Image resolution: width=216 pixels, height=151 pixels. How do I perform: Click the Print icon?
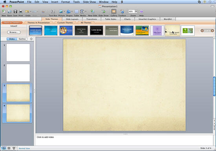pos(21,11)
